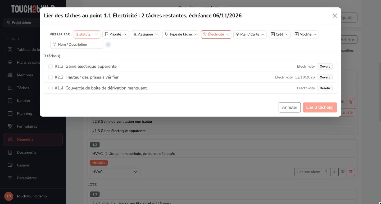Open the Modifié date filter
Viewport: 381px width, 204px height.
(x=306, y=34)
